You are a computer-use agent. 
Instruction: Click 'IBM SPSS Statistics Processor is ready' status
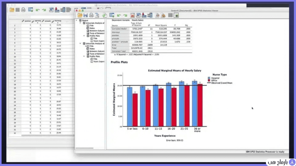tap(265, 152)
